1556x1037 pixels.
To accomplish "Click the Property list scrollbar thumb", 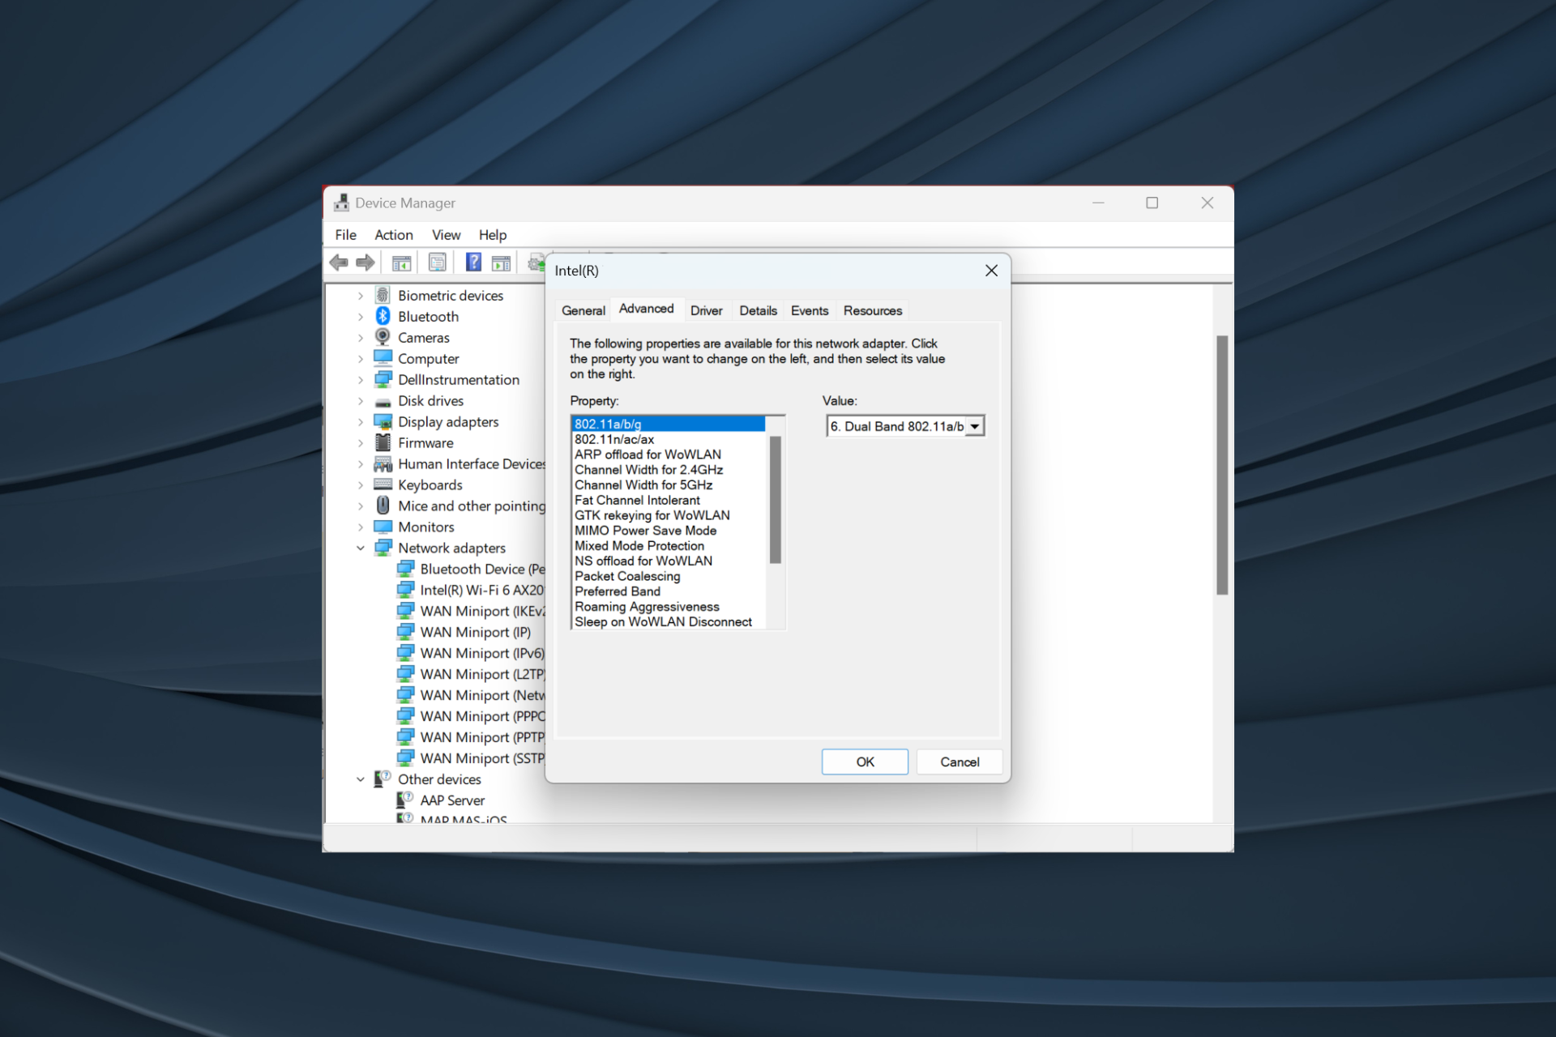I will point(775,499).
